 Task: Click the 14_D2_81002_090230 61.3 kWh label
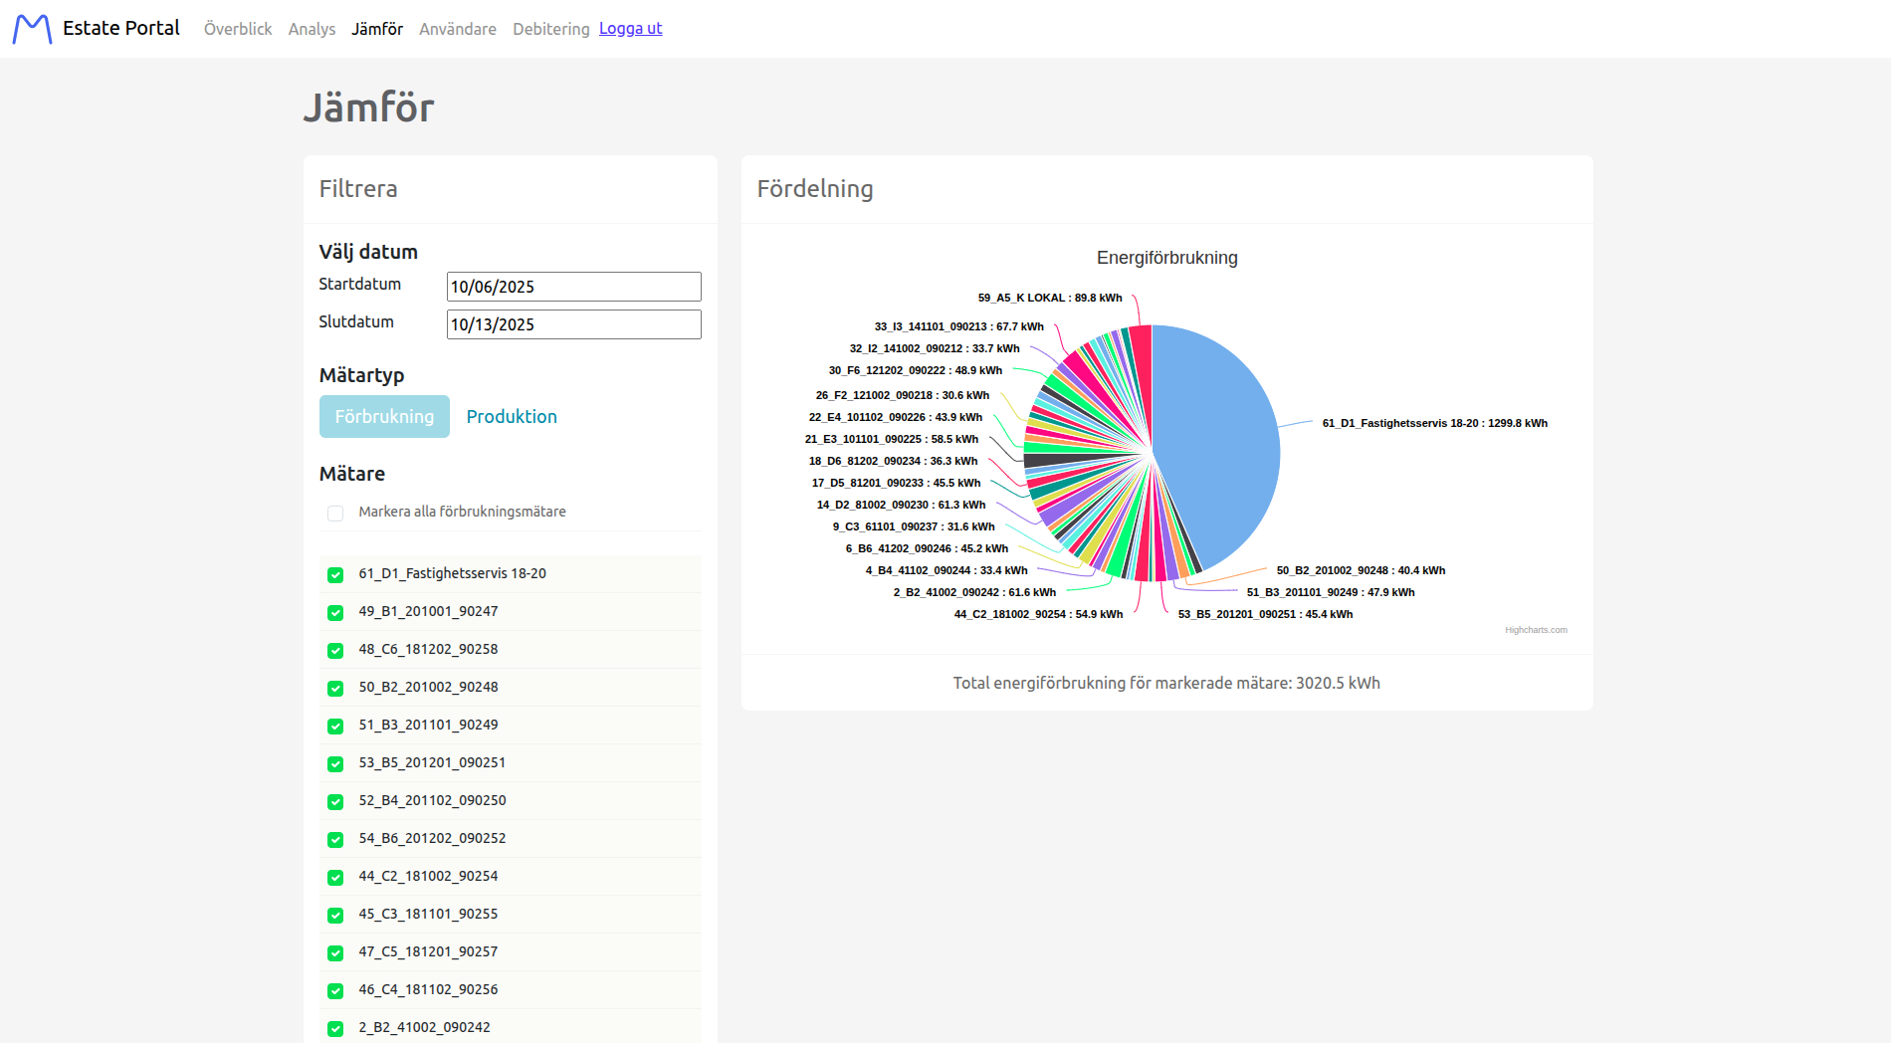click(901, 505)
